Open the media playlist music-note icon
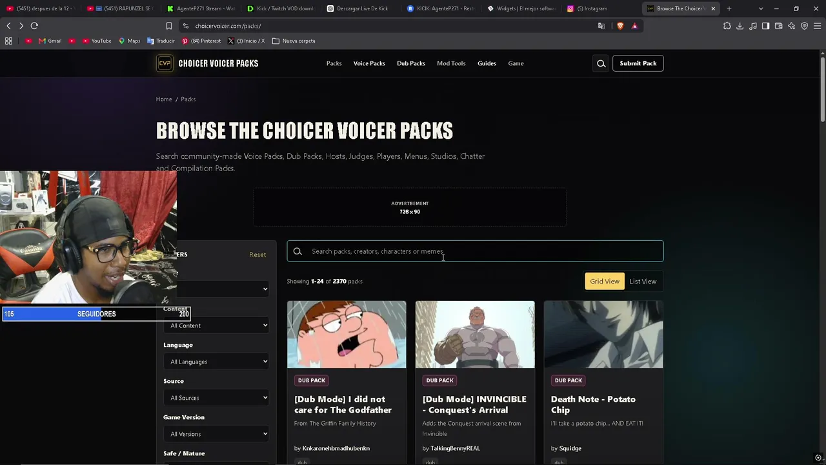Screen dimensions: 826x465 click(x=753, y=26)
